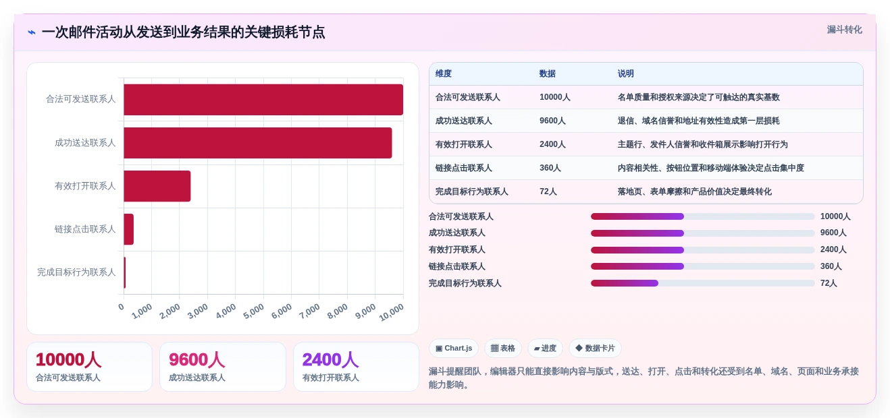This screenshot has height=418, width=890.
Task: Select the 数据卡片 tag chip
Action: pos(595,349)
